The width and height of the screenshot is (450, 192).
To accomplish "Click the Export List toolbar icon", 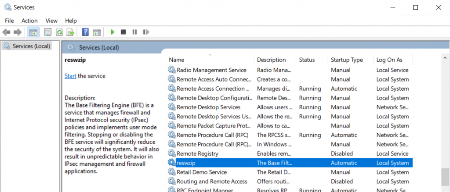I will pyautogui.click(x=71, y=32).
